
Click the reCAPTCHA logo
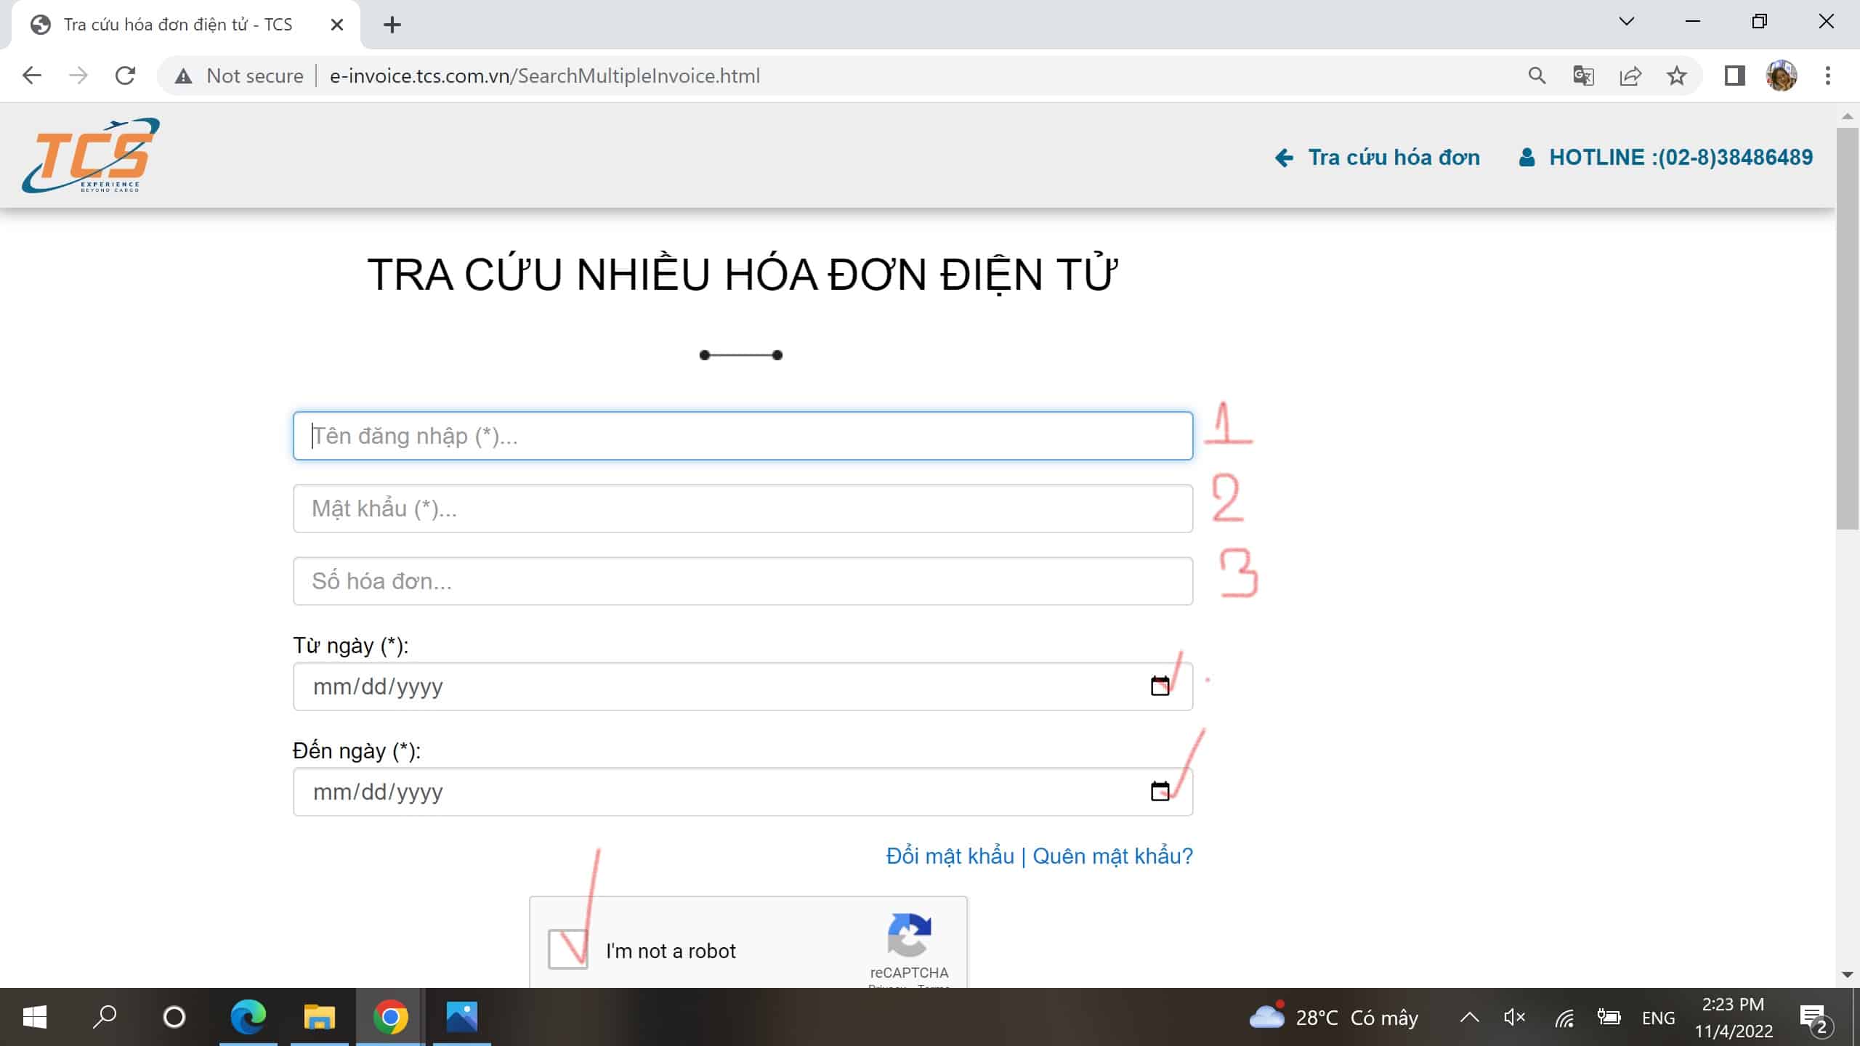909,936
